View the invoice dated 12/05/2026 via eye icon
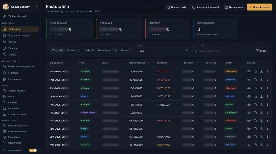This screenshot has height=154, width=276. [249, 105]
